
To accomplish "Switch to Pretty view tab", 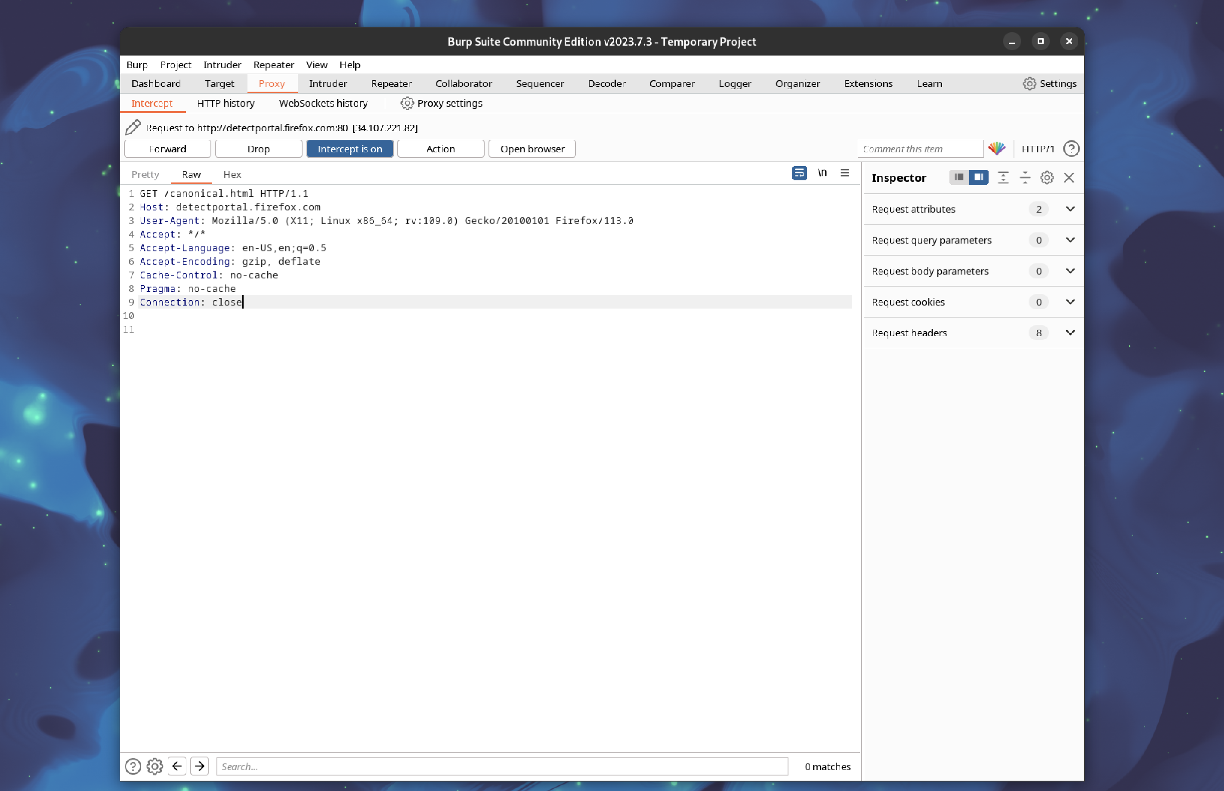I will 145,174.
